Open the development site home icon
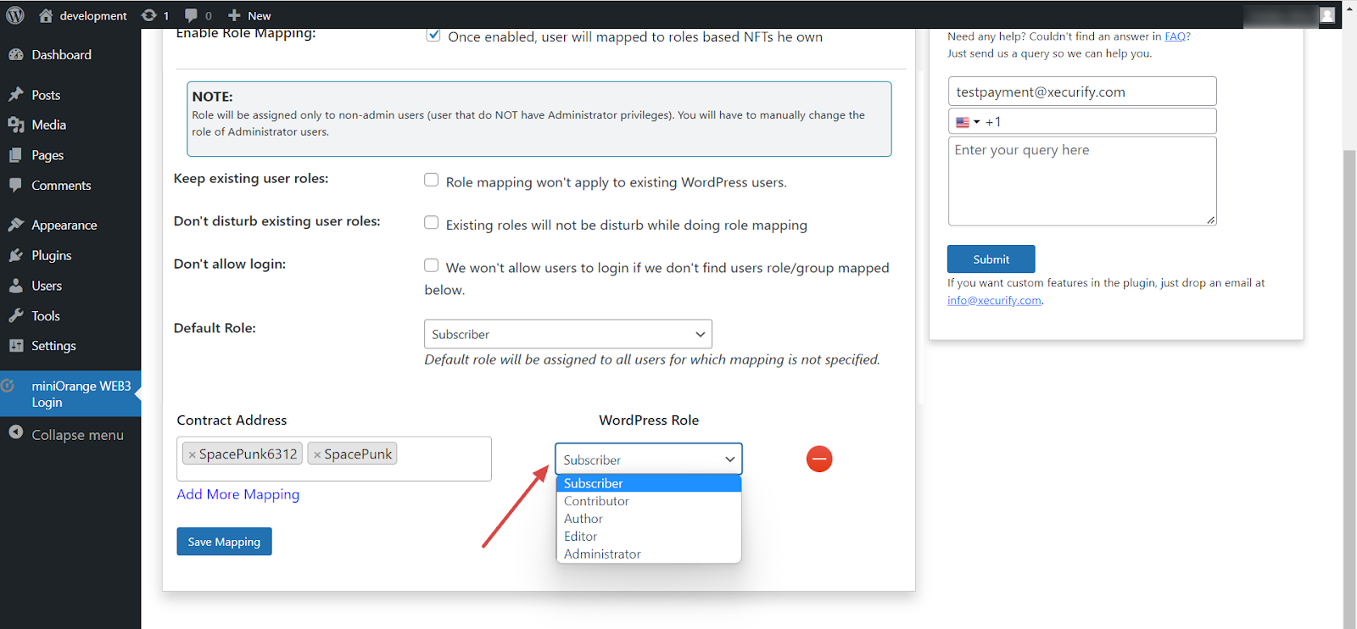The width and height of the screenshot is (1357, 629). (46, 15)
